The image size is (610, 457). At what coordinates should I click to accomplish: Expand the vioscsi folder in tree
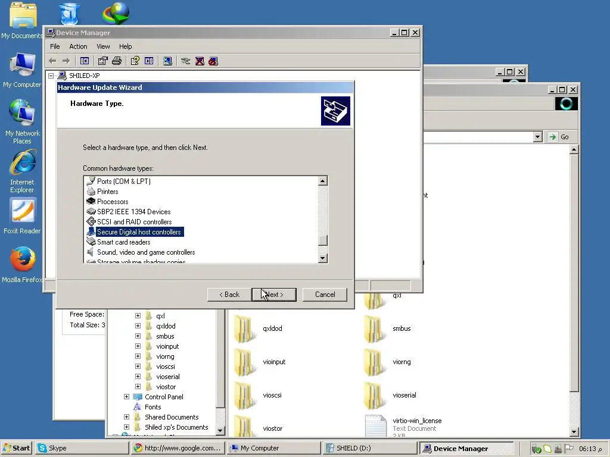pos(138,367)
